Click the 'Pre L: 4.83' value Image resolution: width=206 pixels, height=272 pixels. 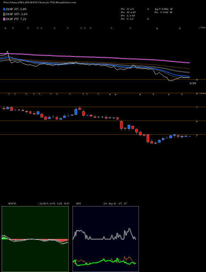point(128,16)
